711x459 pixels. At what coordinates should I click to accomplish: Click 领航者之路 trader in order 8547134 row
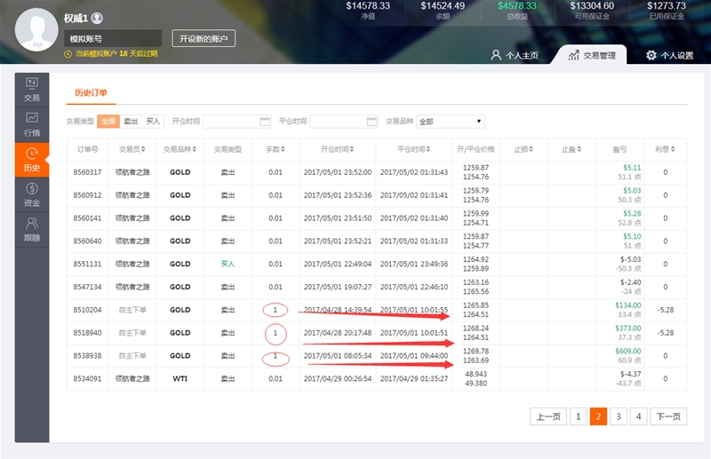point(132,288)
